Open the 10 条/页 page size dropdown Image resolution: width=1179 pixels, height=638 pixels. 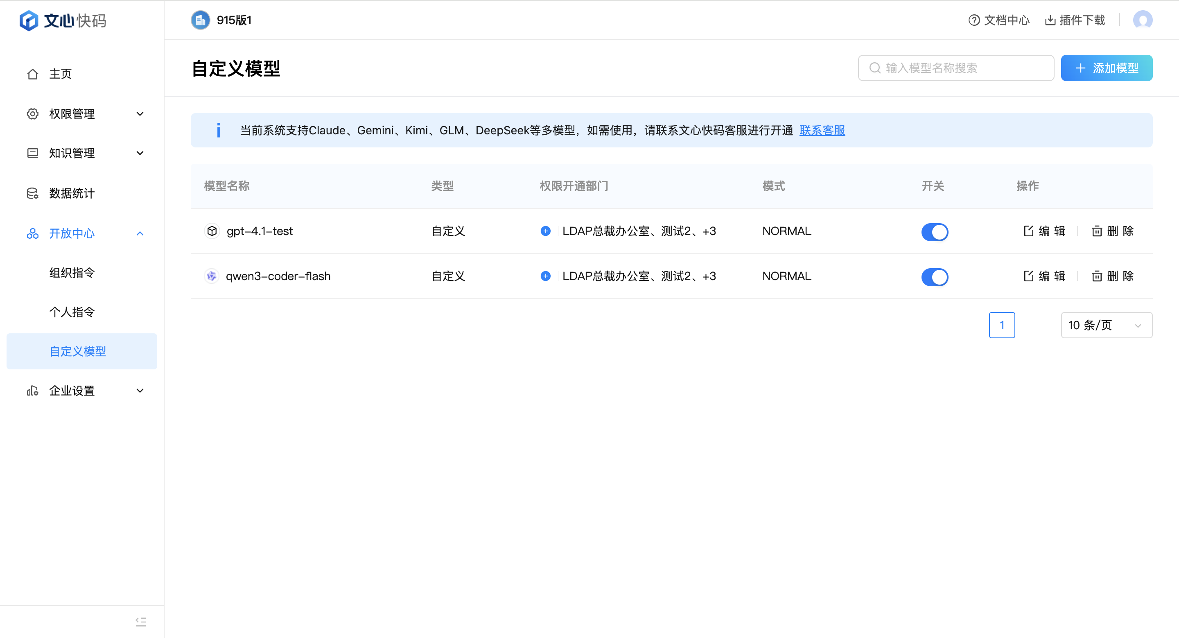[1106, 325]
